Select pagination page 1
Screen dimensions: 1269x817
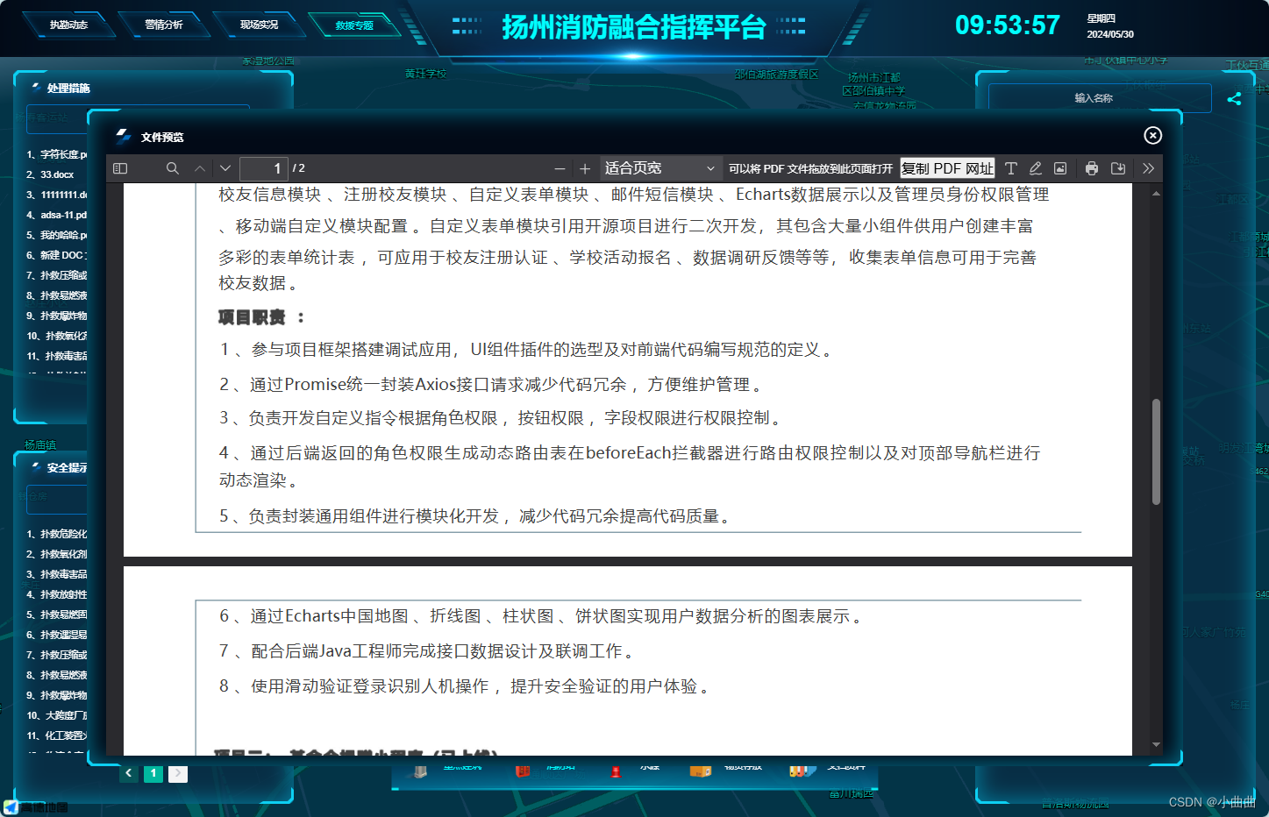click(153, 773)
